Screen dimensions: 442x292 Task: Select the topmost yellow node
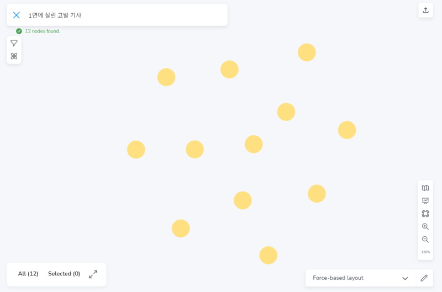[307, 52]
